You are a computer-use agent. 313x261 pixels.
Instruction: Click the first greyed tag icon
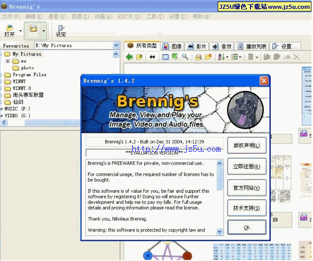coord(267,57)
